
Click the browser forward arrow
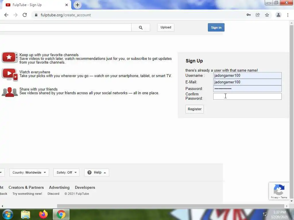tap(16, 15)
